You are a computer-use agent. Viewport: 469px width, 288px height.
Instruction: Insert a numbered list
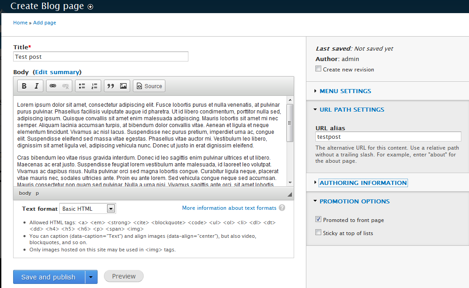[x=94, y=85]
